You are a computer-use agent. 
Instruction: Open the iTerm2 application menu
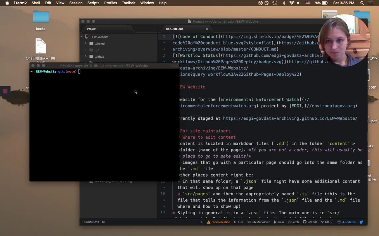[20, 3]
